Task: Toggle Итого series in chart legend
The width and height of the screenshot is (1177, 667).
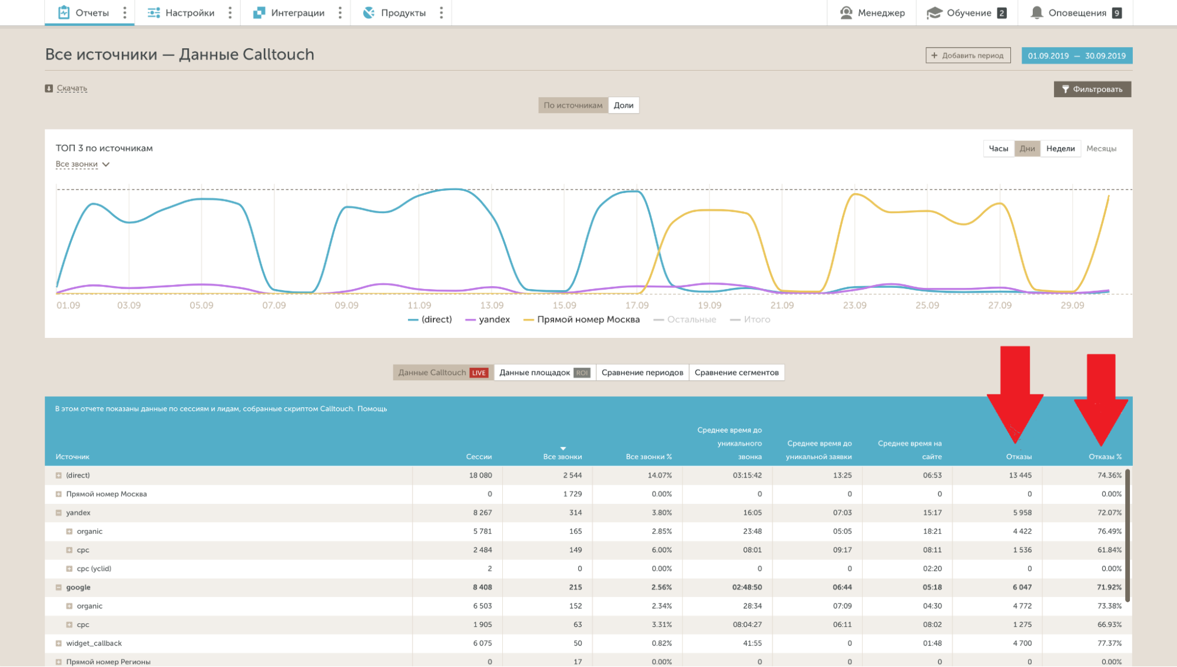Action: pyautogui.click(x=750, y=320)
